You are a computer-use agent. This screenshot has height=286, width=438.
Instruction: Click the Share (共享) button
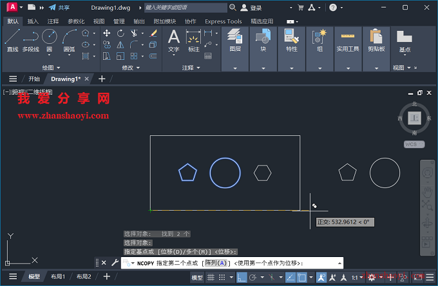click(x=59, y=8)
